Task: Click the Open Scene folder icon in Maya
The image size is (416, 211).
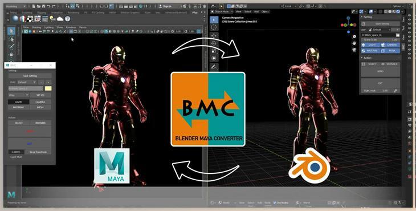Action: (x=39, y=6)
